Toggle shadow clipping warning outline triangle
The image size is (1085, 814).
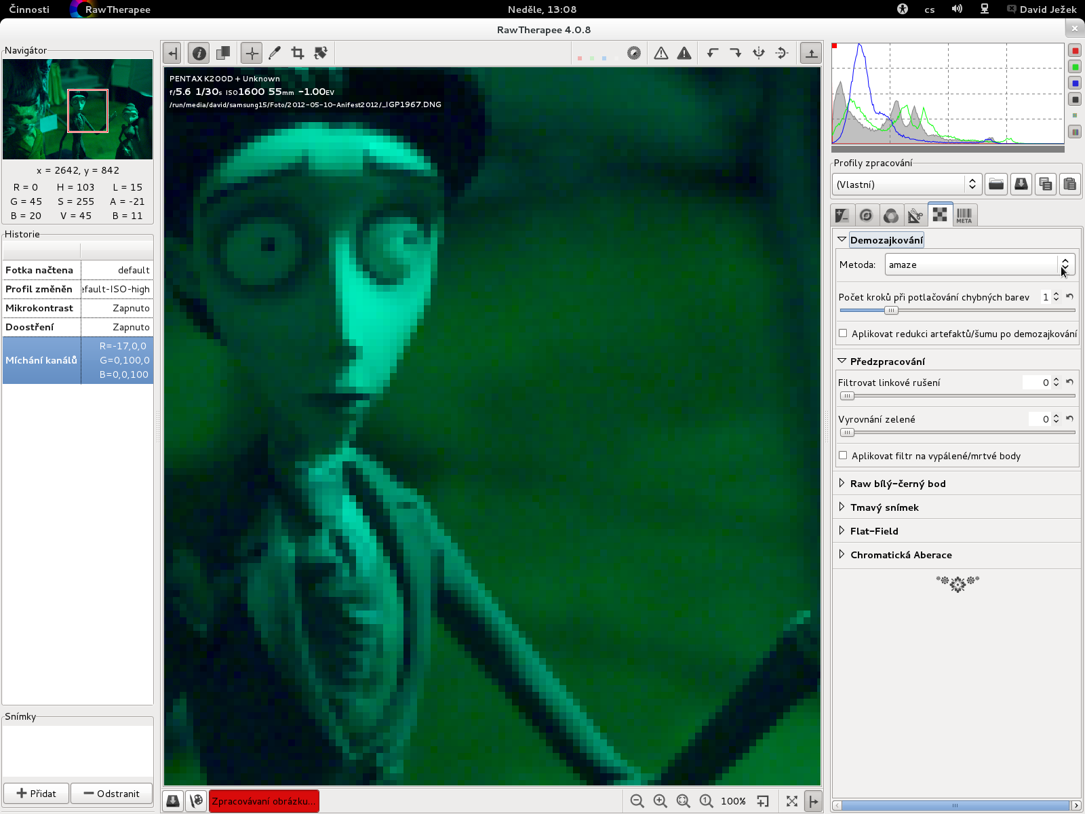pyautogui.click(x=661, y=53)
